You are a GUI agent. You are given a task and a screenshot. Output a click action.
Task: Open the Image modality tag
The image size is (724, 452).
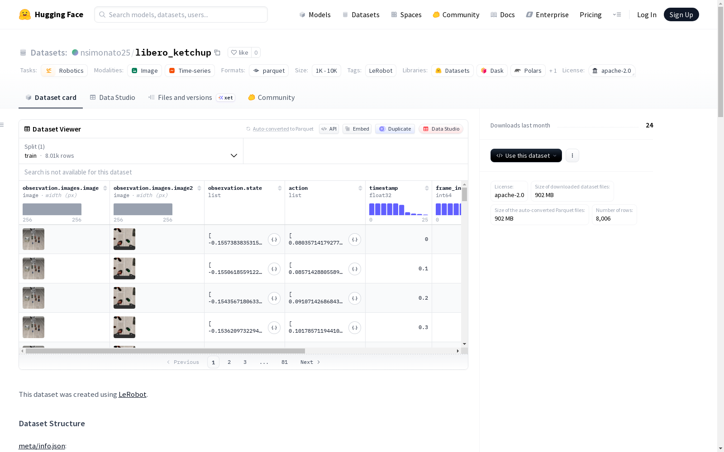pyautogui.click(x=144, y=71)
